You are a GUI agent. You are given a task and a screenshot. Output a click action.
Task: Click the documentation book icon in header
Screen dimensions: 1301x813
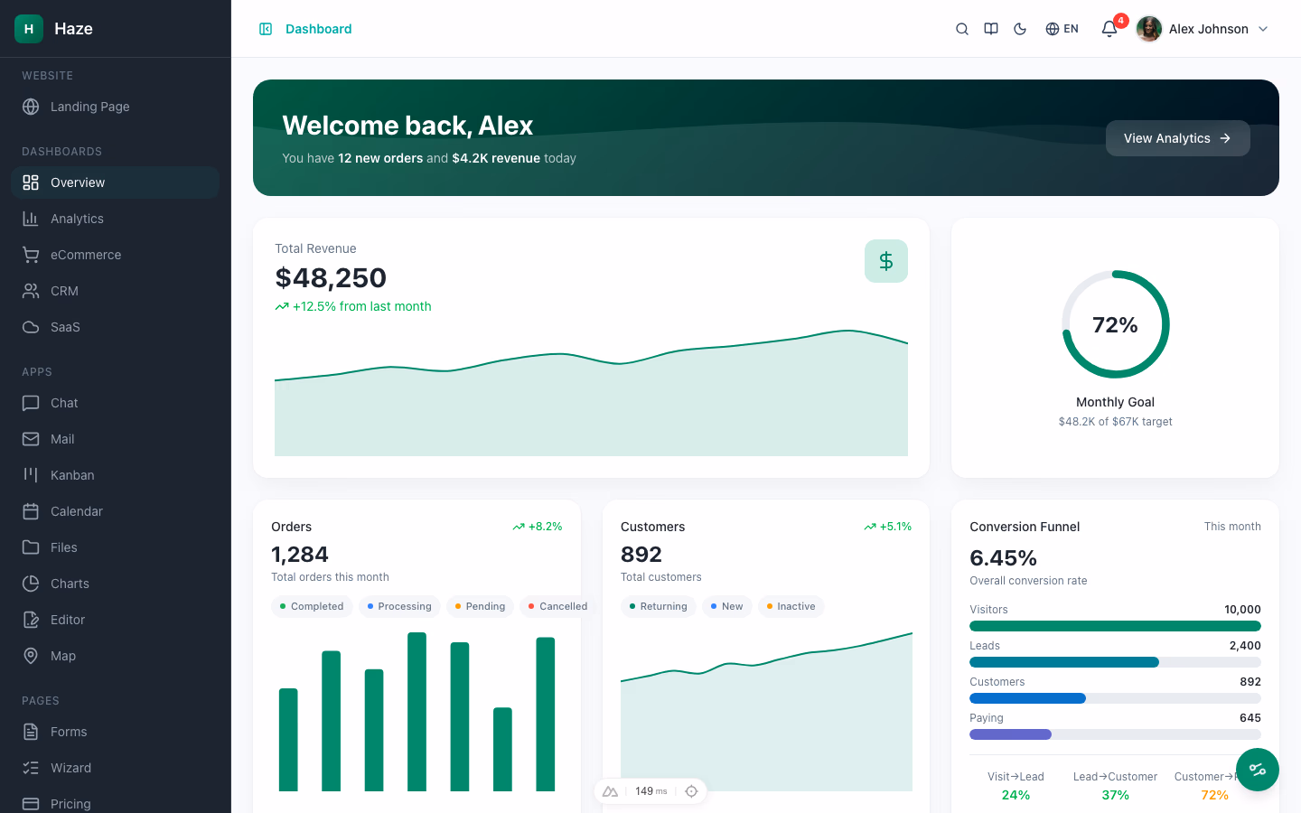[990, 28]
